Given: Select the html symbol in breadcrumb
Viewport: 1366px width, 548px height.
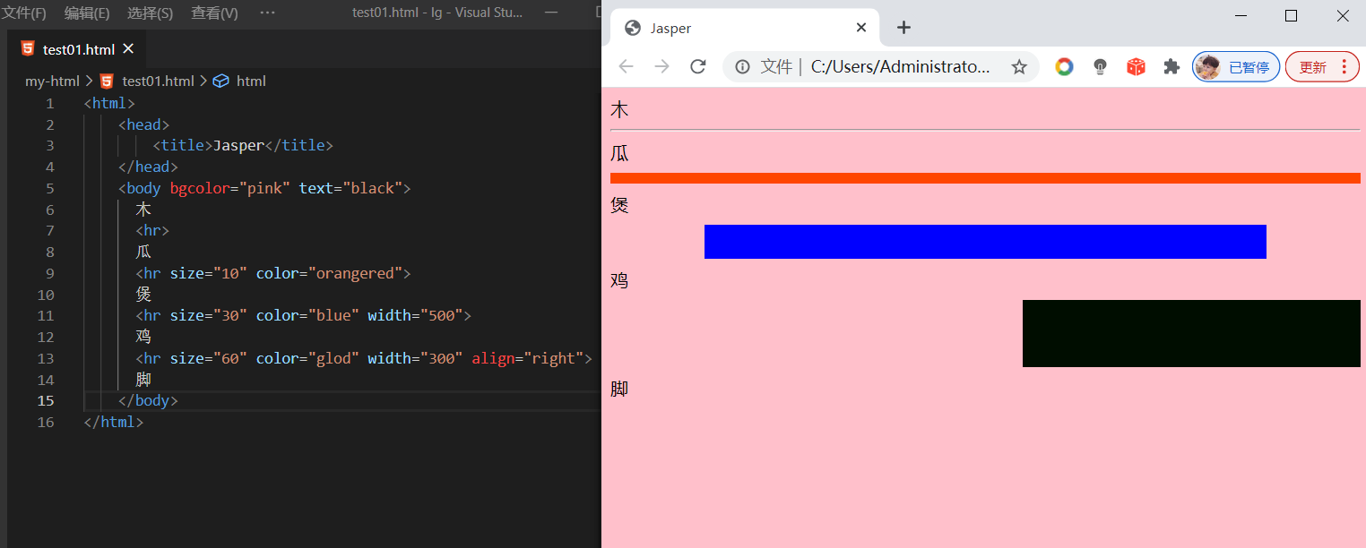Looking at the screenshot, I should pos(250,81).
